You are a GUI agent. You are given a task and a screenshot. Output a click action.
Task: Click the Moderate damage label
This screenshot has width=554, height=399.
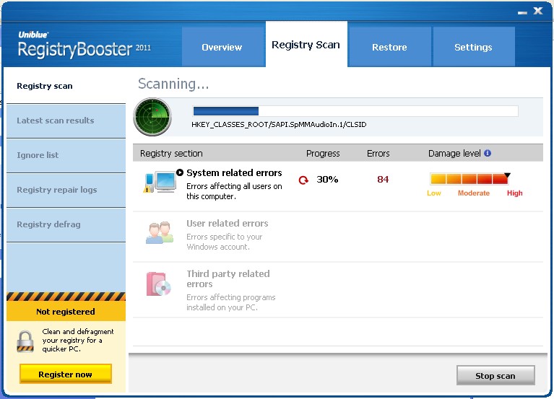474,193
